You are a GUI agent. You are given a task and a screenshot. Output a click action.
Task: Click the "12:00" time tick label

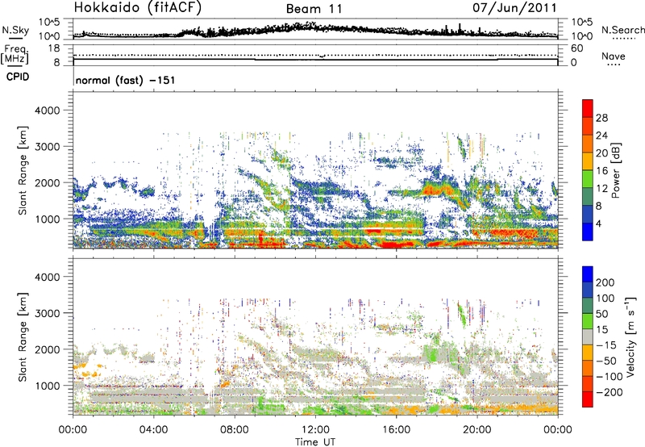(315, 430)
